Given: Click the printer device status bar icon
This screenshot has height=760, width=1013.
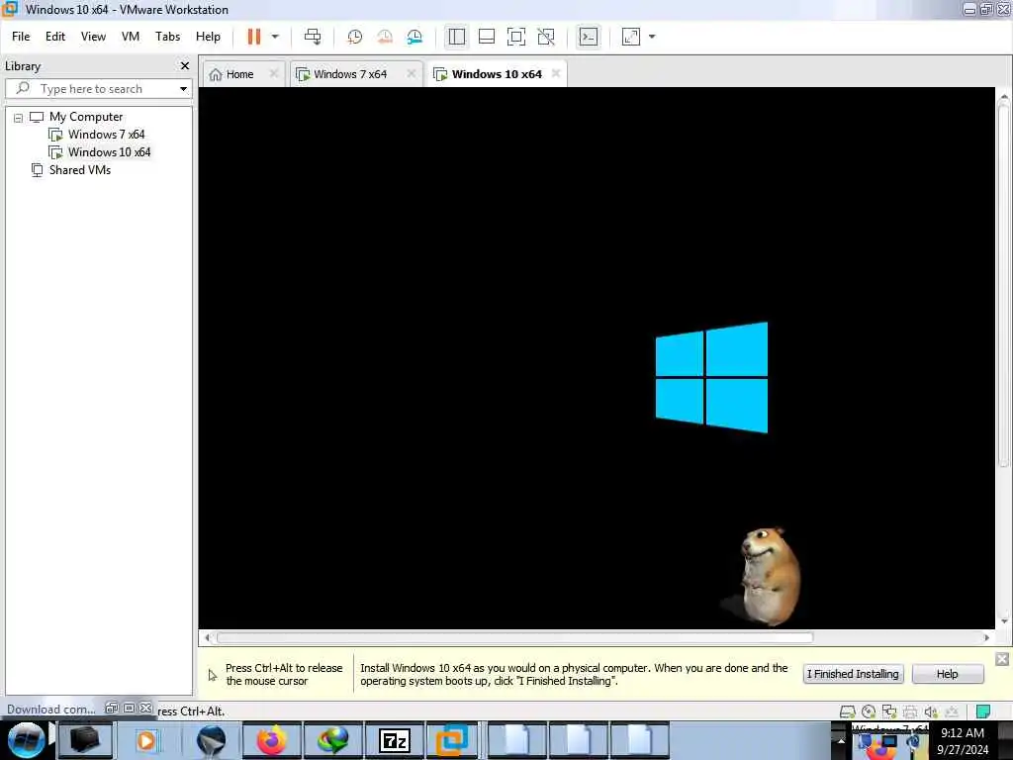Looking at the screenshot, I should tap(910, 712).
